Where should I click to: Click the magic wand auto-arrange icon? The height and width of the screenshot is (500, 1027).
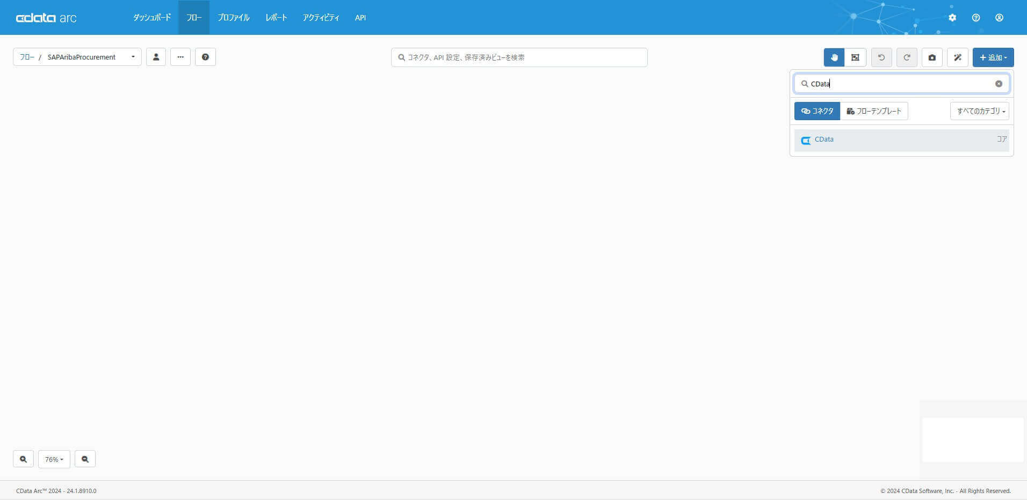point(958,57)
